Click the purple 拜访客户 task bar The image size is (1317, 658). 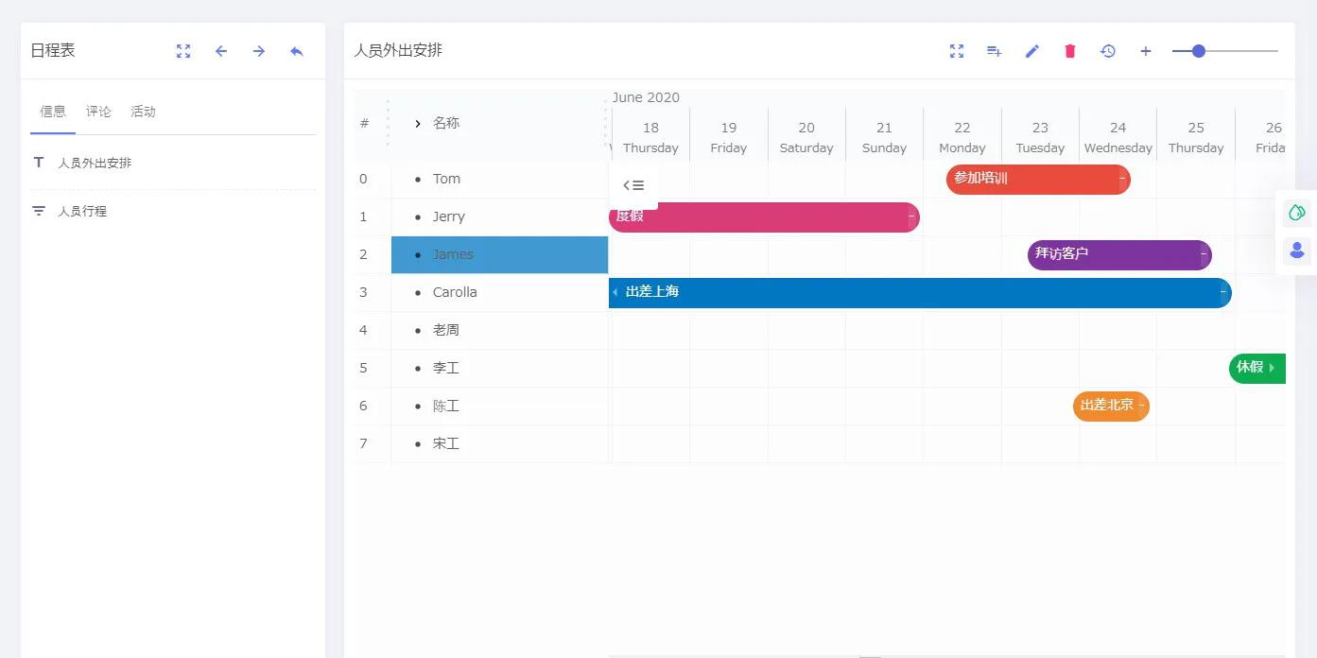coord(1119,254)
